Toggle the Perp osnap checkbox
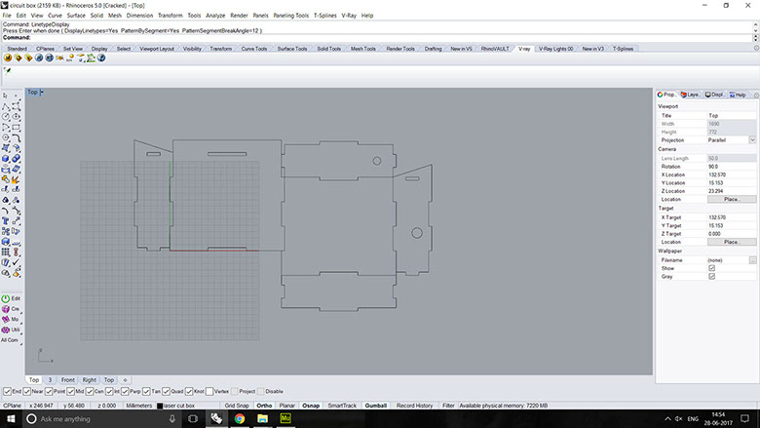The width and height of the screenshot is (760, 428). (125, 391)
